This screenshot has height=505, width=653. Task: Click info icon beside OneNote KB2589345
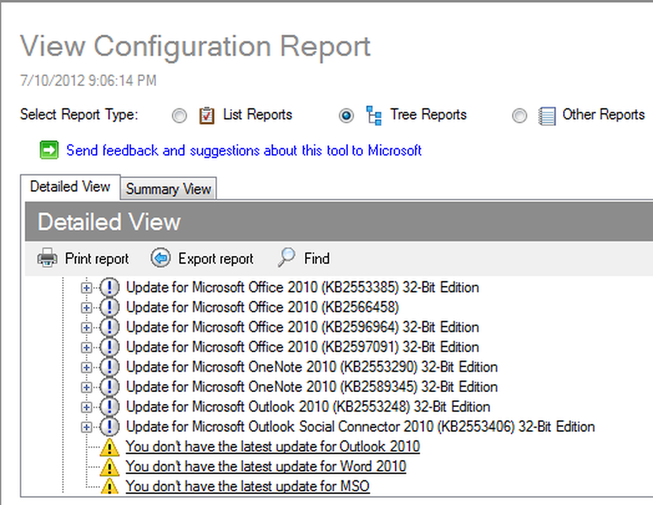click(x=110, y=387)
